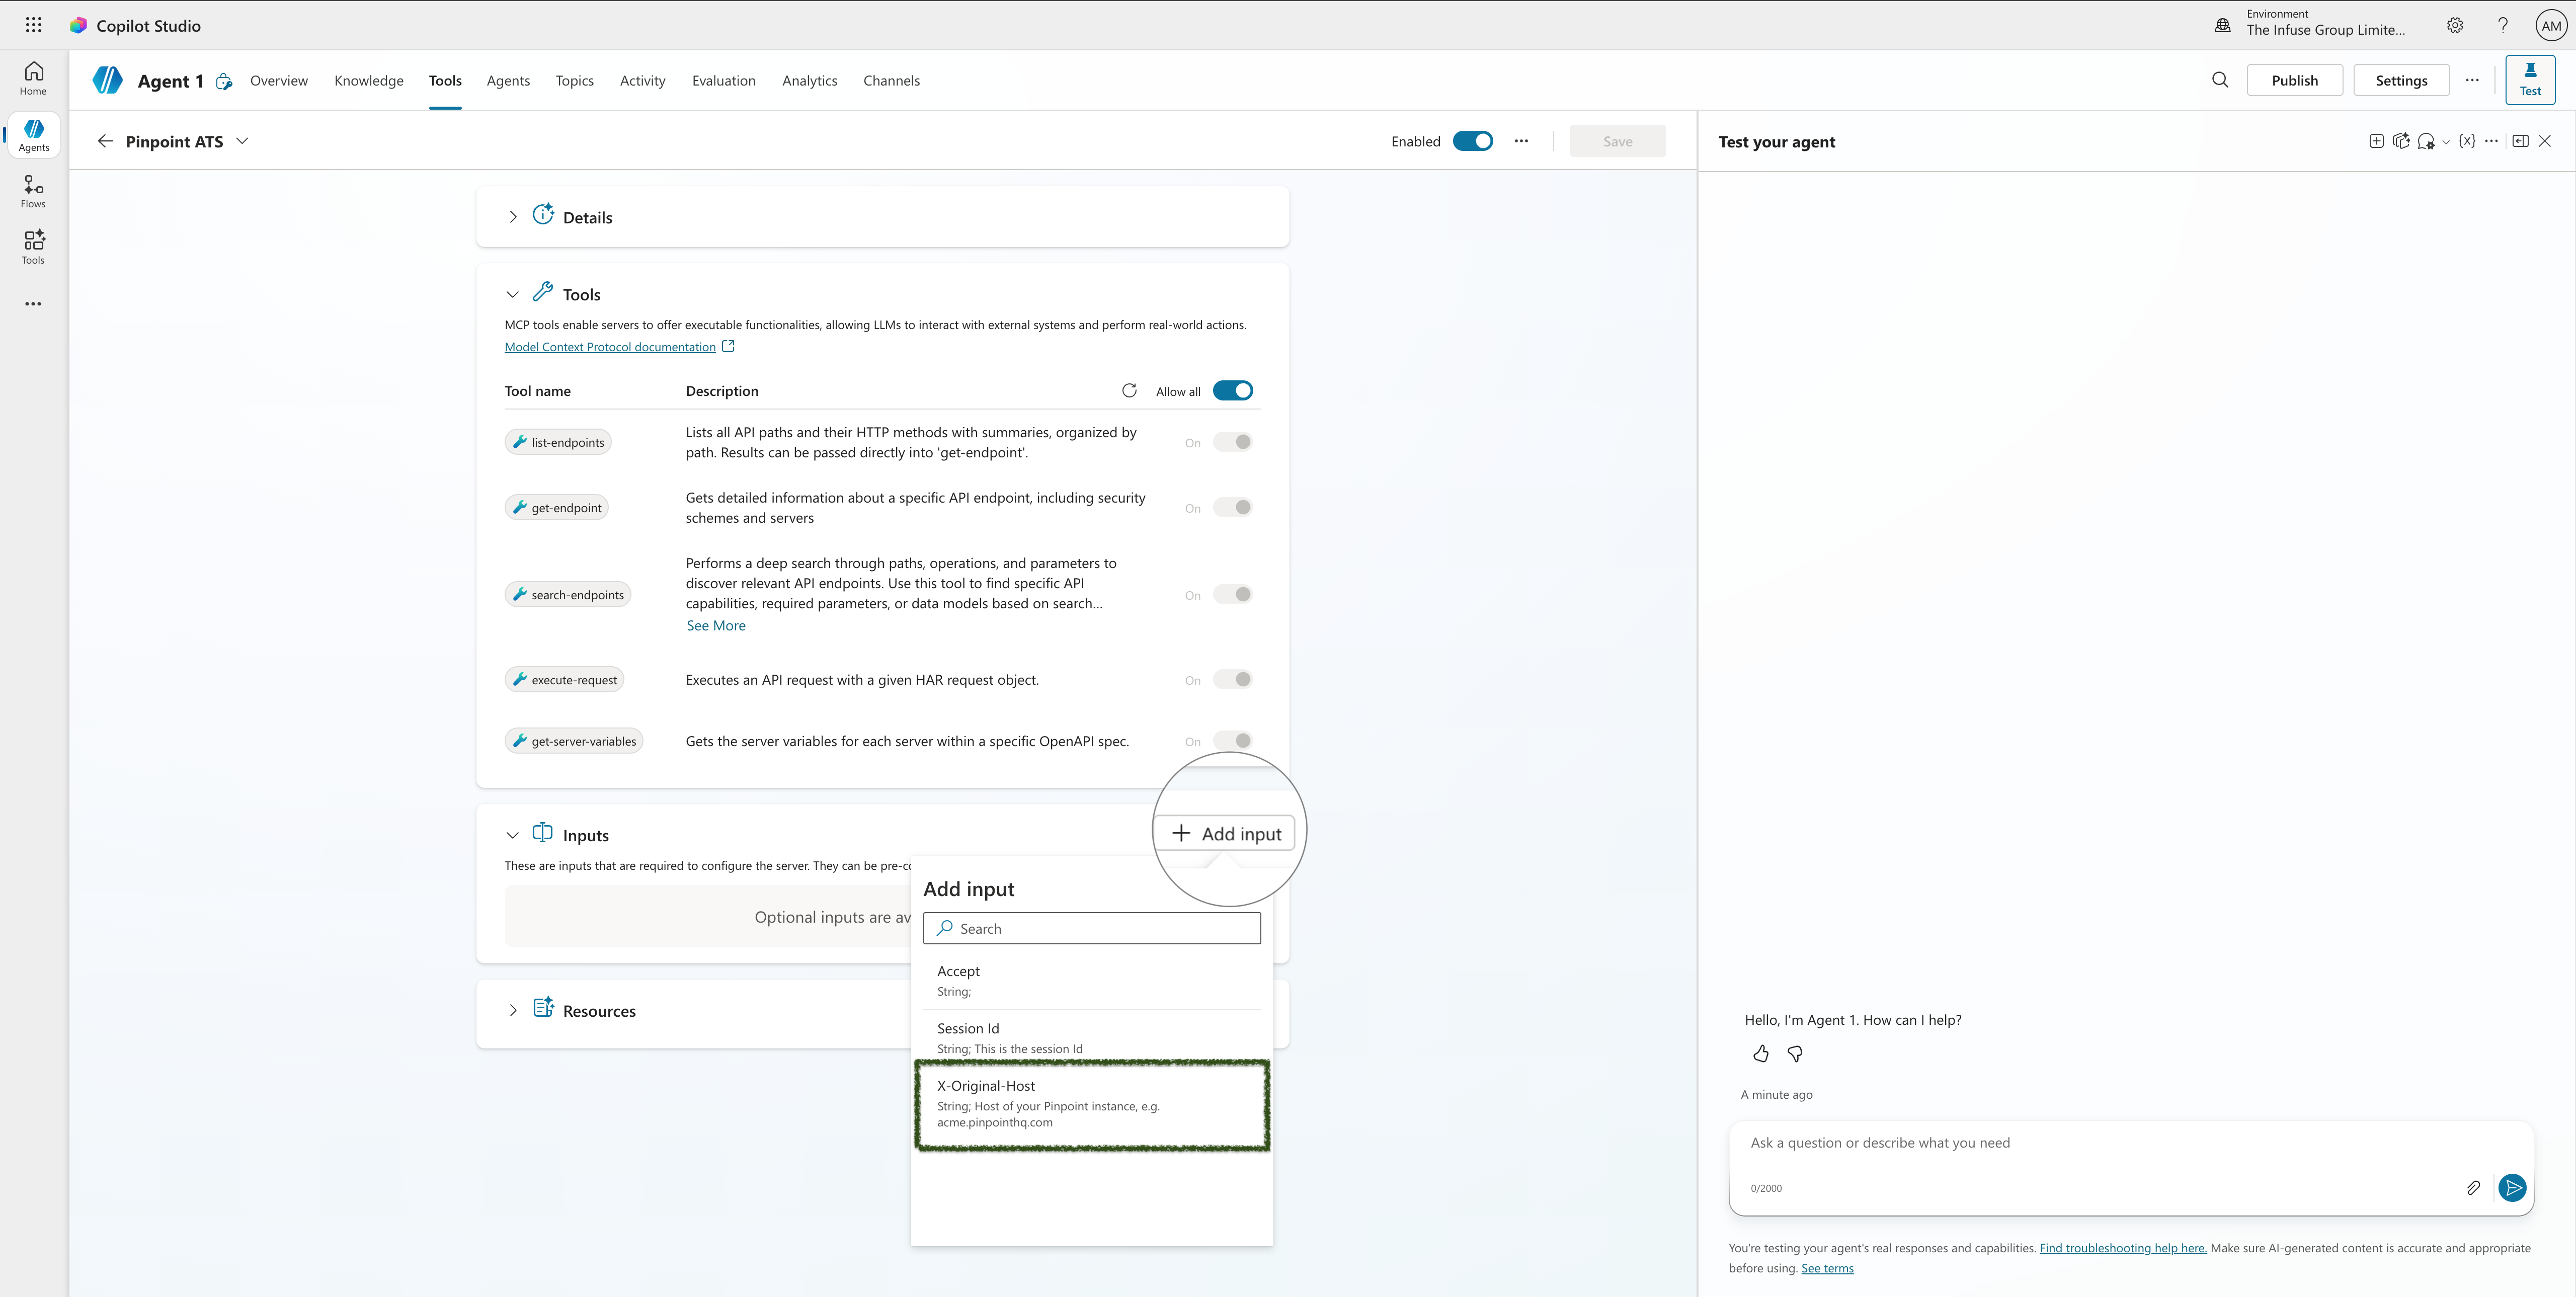Toggle the Allow all switch
This screenshot has height=1297, width=2576.
tap(1232, 390)
